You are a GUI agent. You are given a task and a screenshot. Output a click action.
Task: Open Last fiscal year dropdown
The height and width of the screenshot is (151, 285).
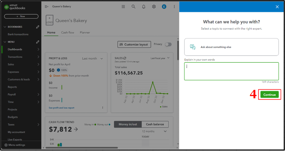[x=160, y=58]
